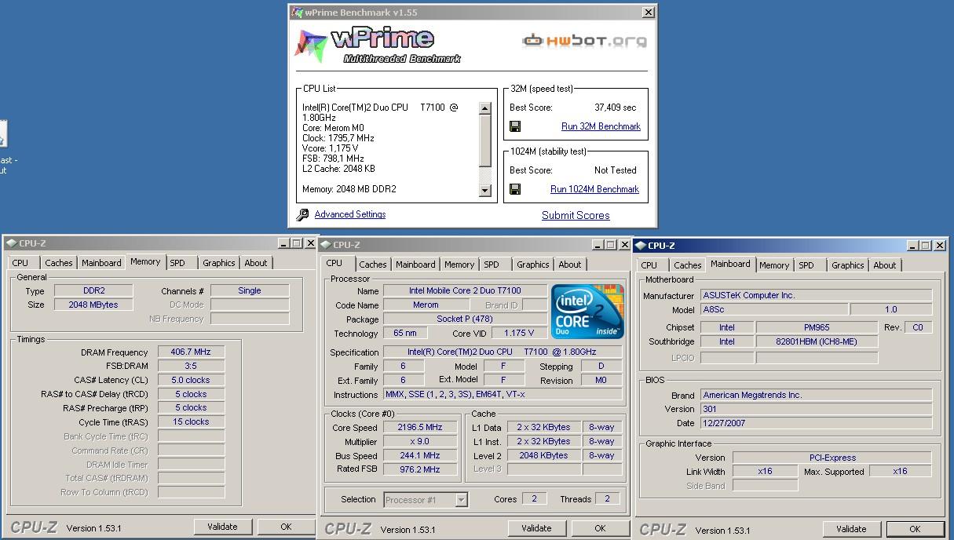Image resolution: width=954 pixels, height=540 pixels.
Task: Click the wPrime logo graphic
Action: point(378,44)
